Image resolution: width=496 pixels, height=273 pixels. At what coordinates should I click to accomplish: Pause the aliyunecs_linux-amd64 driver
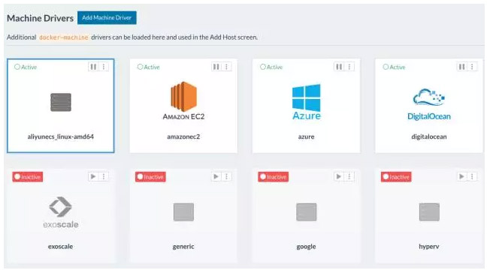pyautogui.click(x=93, y=67)
